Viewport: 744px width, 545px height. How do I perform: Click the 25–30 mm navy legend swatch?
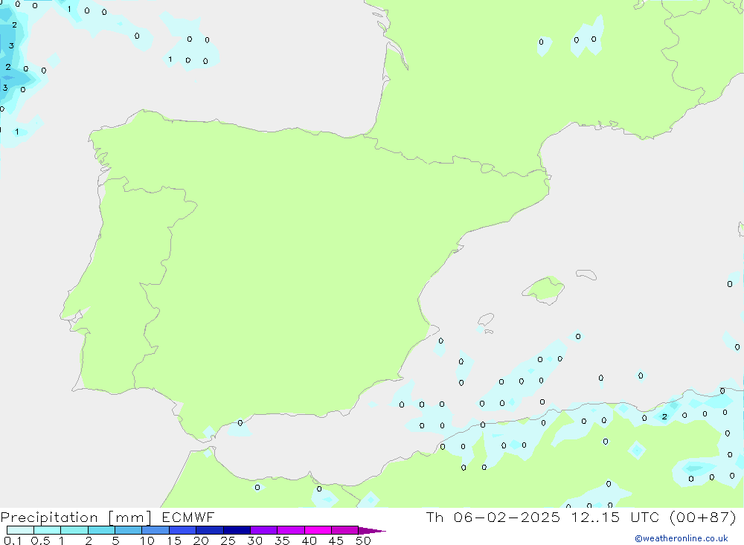point(237,530)
